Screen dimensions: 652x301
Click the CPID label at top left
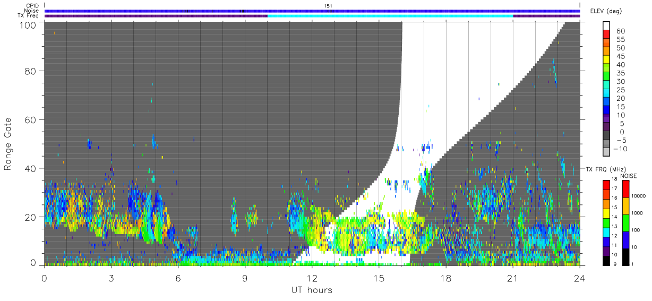pyautogui.click(x=32, y=6)
